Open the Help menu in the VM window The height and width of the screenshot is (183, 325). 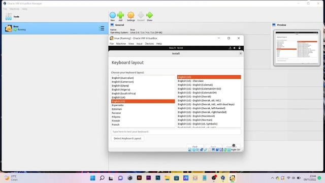pyautogui.click(x=159, y=44)
